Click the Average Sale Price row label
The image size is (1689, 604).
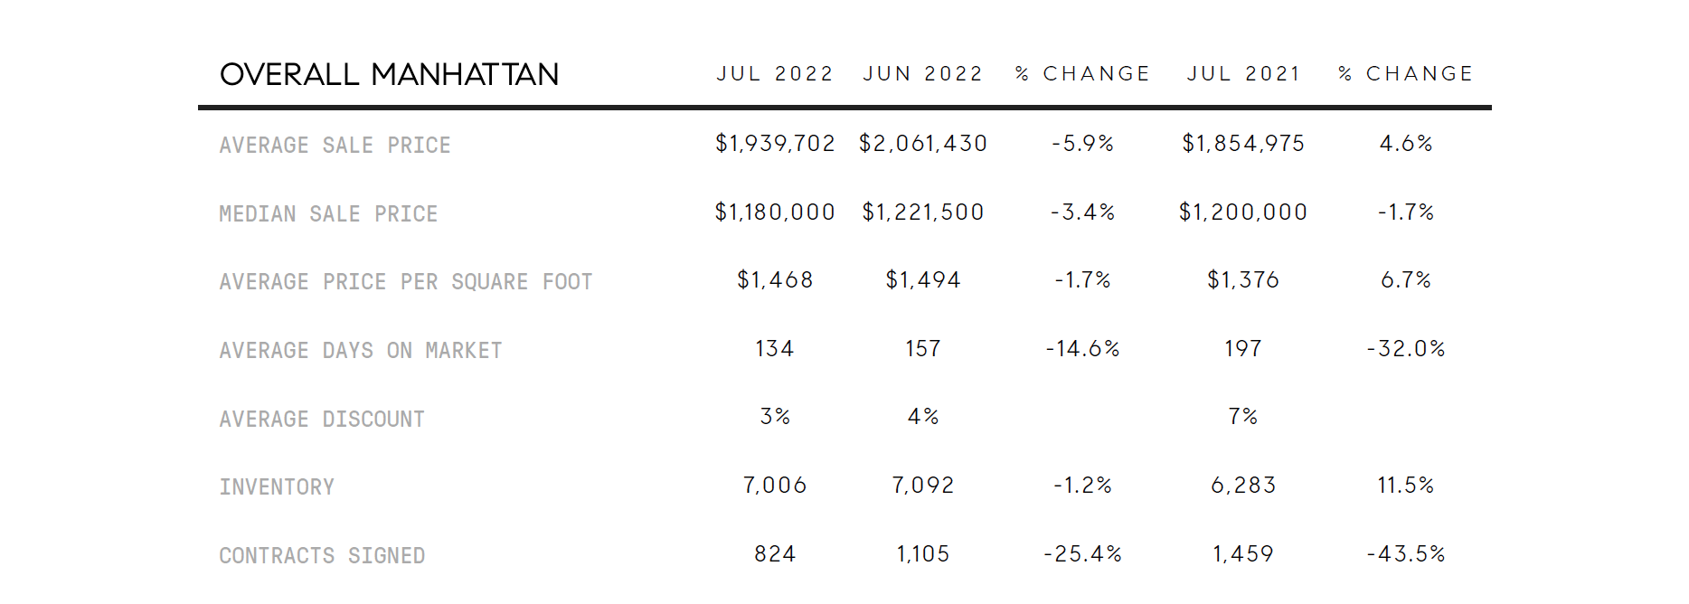click(335, 146)
